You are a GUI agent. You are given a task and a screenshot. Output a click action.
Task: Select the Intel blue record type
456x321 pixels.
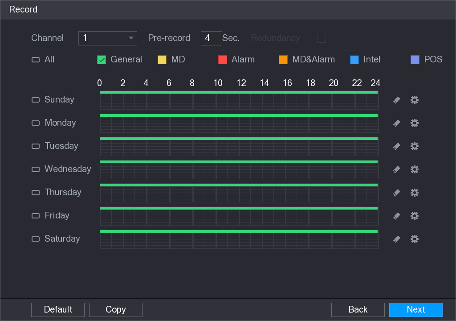354,60
